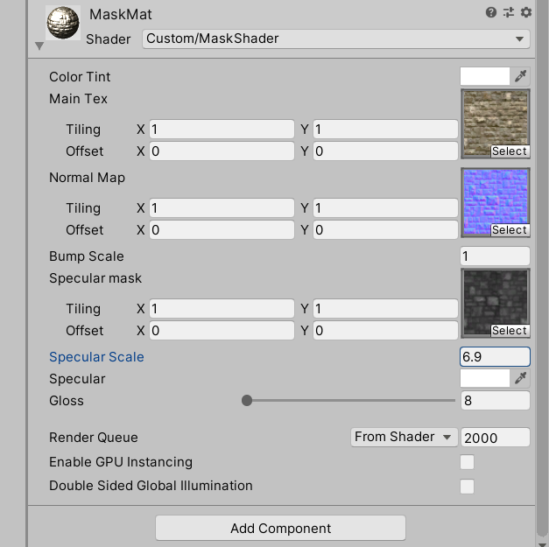Image resolution: width=549 pixels, height=547 pixels.
Task: Click the Gloss label
Action: pos(67,401)
